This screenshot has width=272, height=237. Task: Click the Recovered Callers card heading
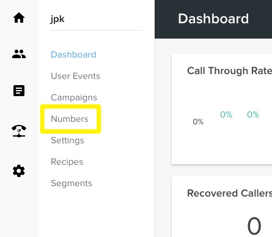pos(230,193)
